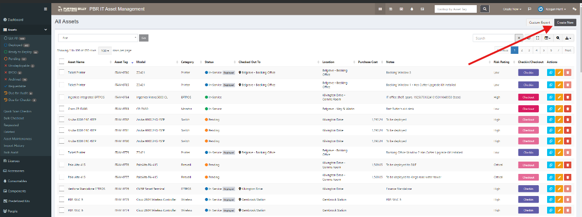
Task: Check the Palo Alto ITAM-0778 row checkbox
Action: pyautogui.click(x=62, y=165)
